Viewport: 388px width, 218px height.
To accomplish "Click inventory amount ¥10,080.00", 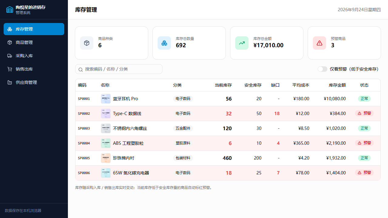I will [x=335, y=99].
